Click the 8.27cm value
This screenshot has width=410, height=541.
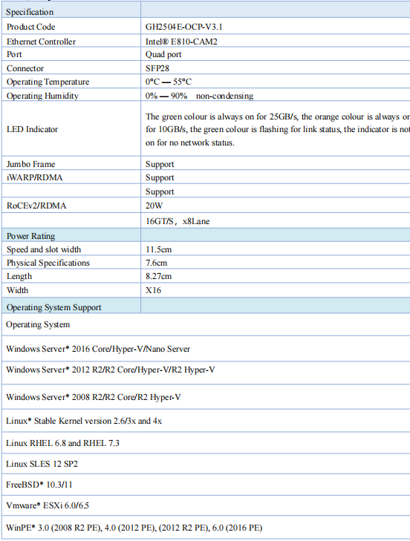click(x=158, y=276)
